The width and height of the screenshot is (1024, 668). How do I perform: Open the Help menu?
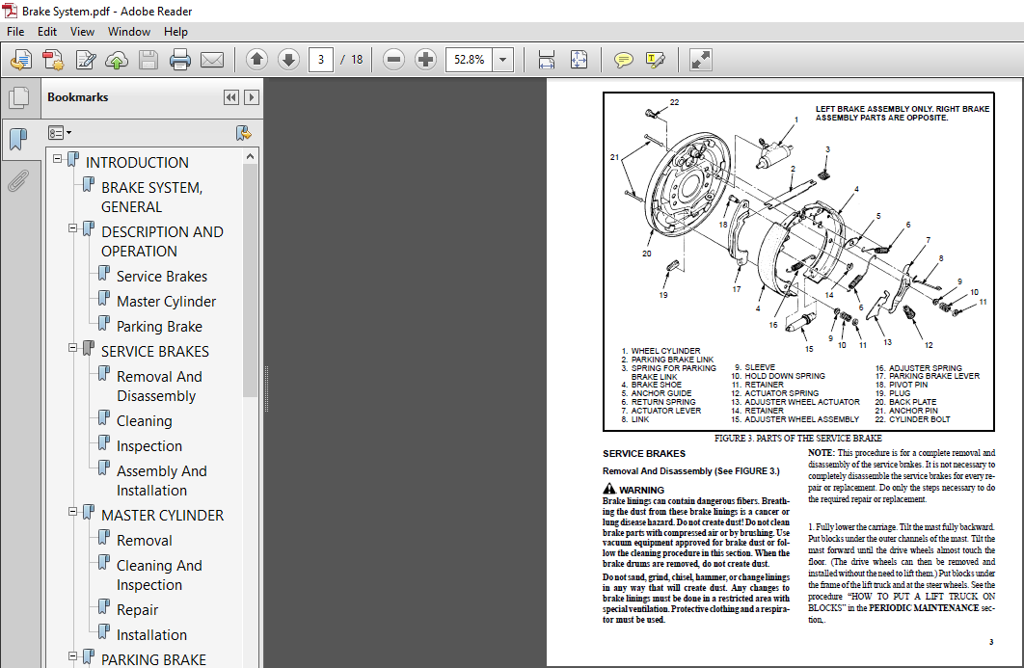click(x=175, y=32)
